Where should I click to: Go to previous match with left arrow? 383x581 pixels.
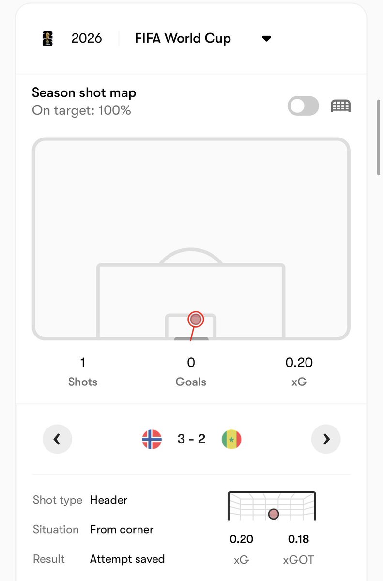pos(57,439)
